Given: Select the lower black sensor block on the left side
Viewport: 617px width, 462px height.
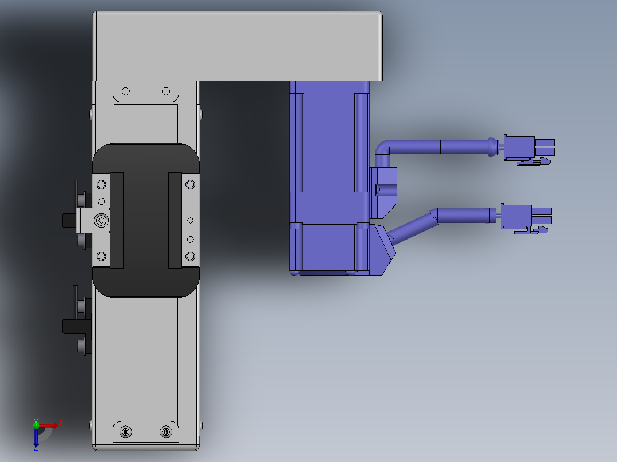Looking at the screenshot, I should coord(77,326).
